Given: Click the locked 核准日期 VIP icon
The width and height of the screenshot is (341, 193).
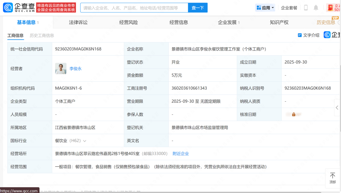Looking at the screenshot, I should click(x=294, y=114).
